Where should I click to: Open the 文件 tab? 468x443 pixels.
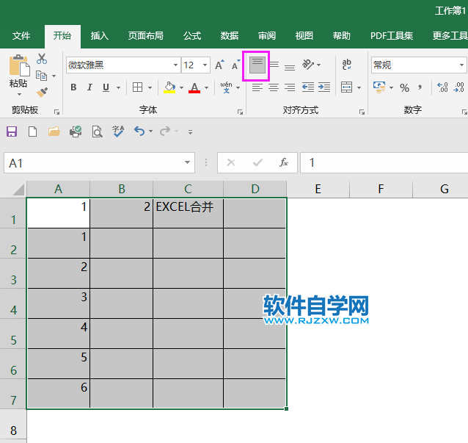click(21, 35)
